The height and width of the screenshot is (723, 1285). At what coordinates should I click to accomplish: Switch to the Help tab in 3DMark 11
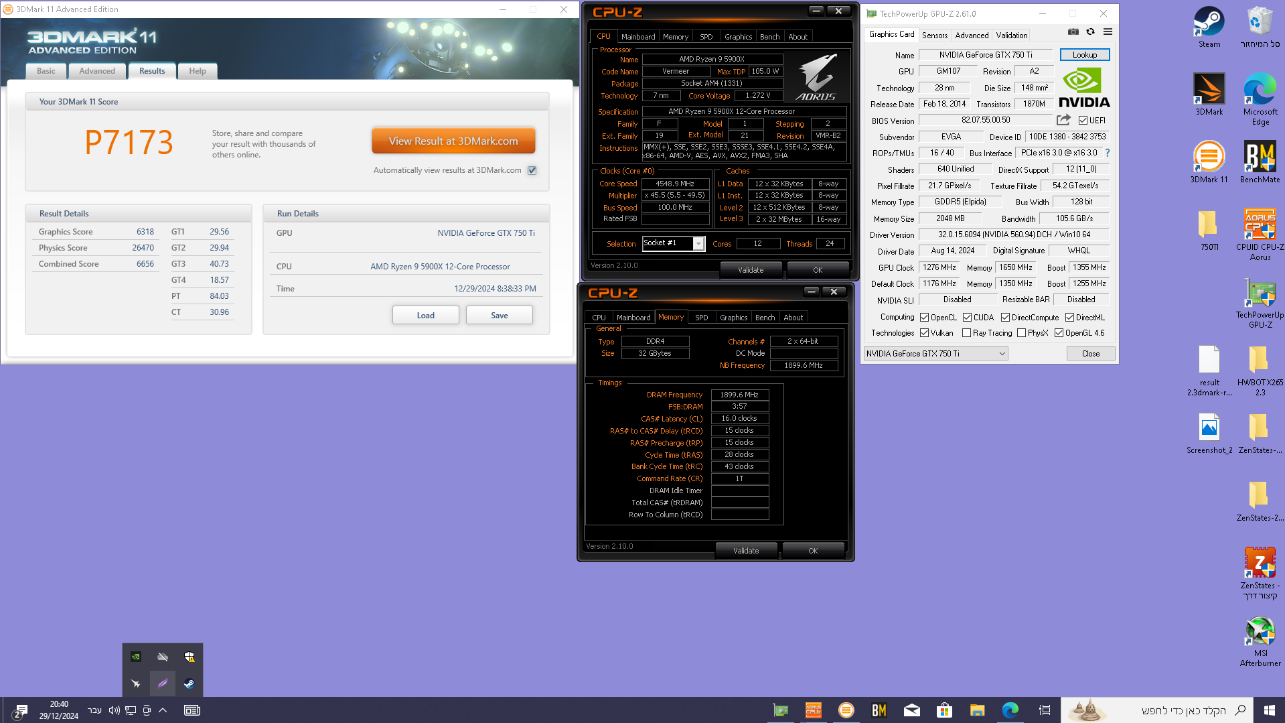[198, 71]
